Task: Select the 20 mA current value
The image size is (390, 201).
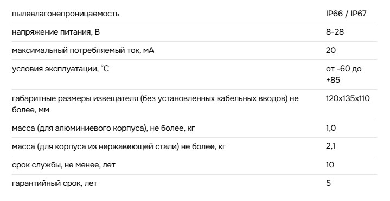Action: (x=331, y=50)
